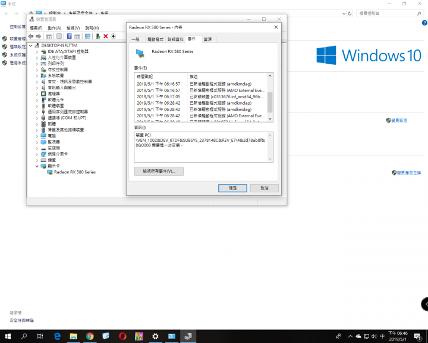Open Settings gear from taskbar
The width and height of the screenshot is (428, 343).
tap(155, 336)
